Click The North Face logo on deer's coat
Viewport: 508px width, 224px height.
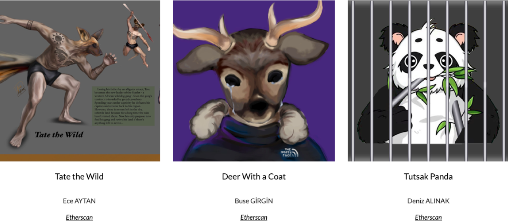click(289, 152)
